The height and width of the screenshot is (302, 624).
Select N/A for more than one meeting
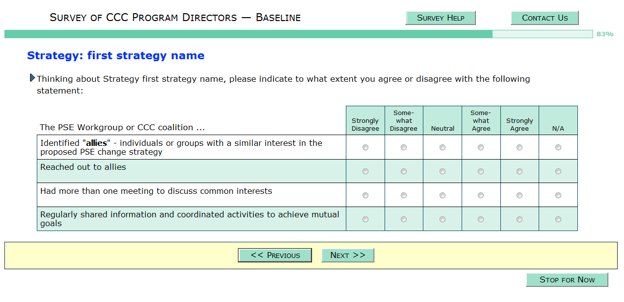click(558, 195)
